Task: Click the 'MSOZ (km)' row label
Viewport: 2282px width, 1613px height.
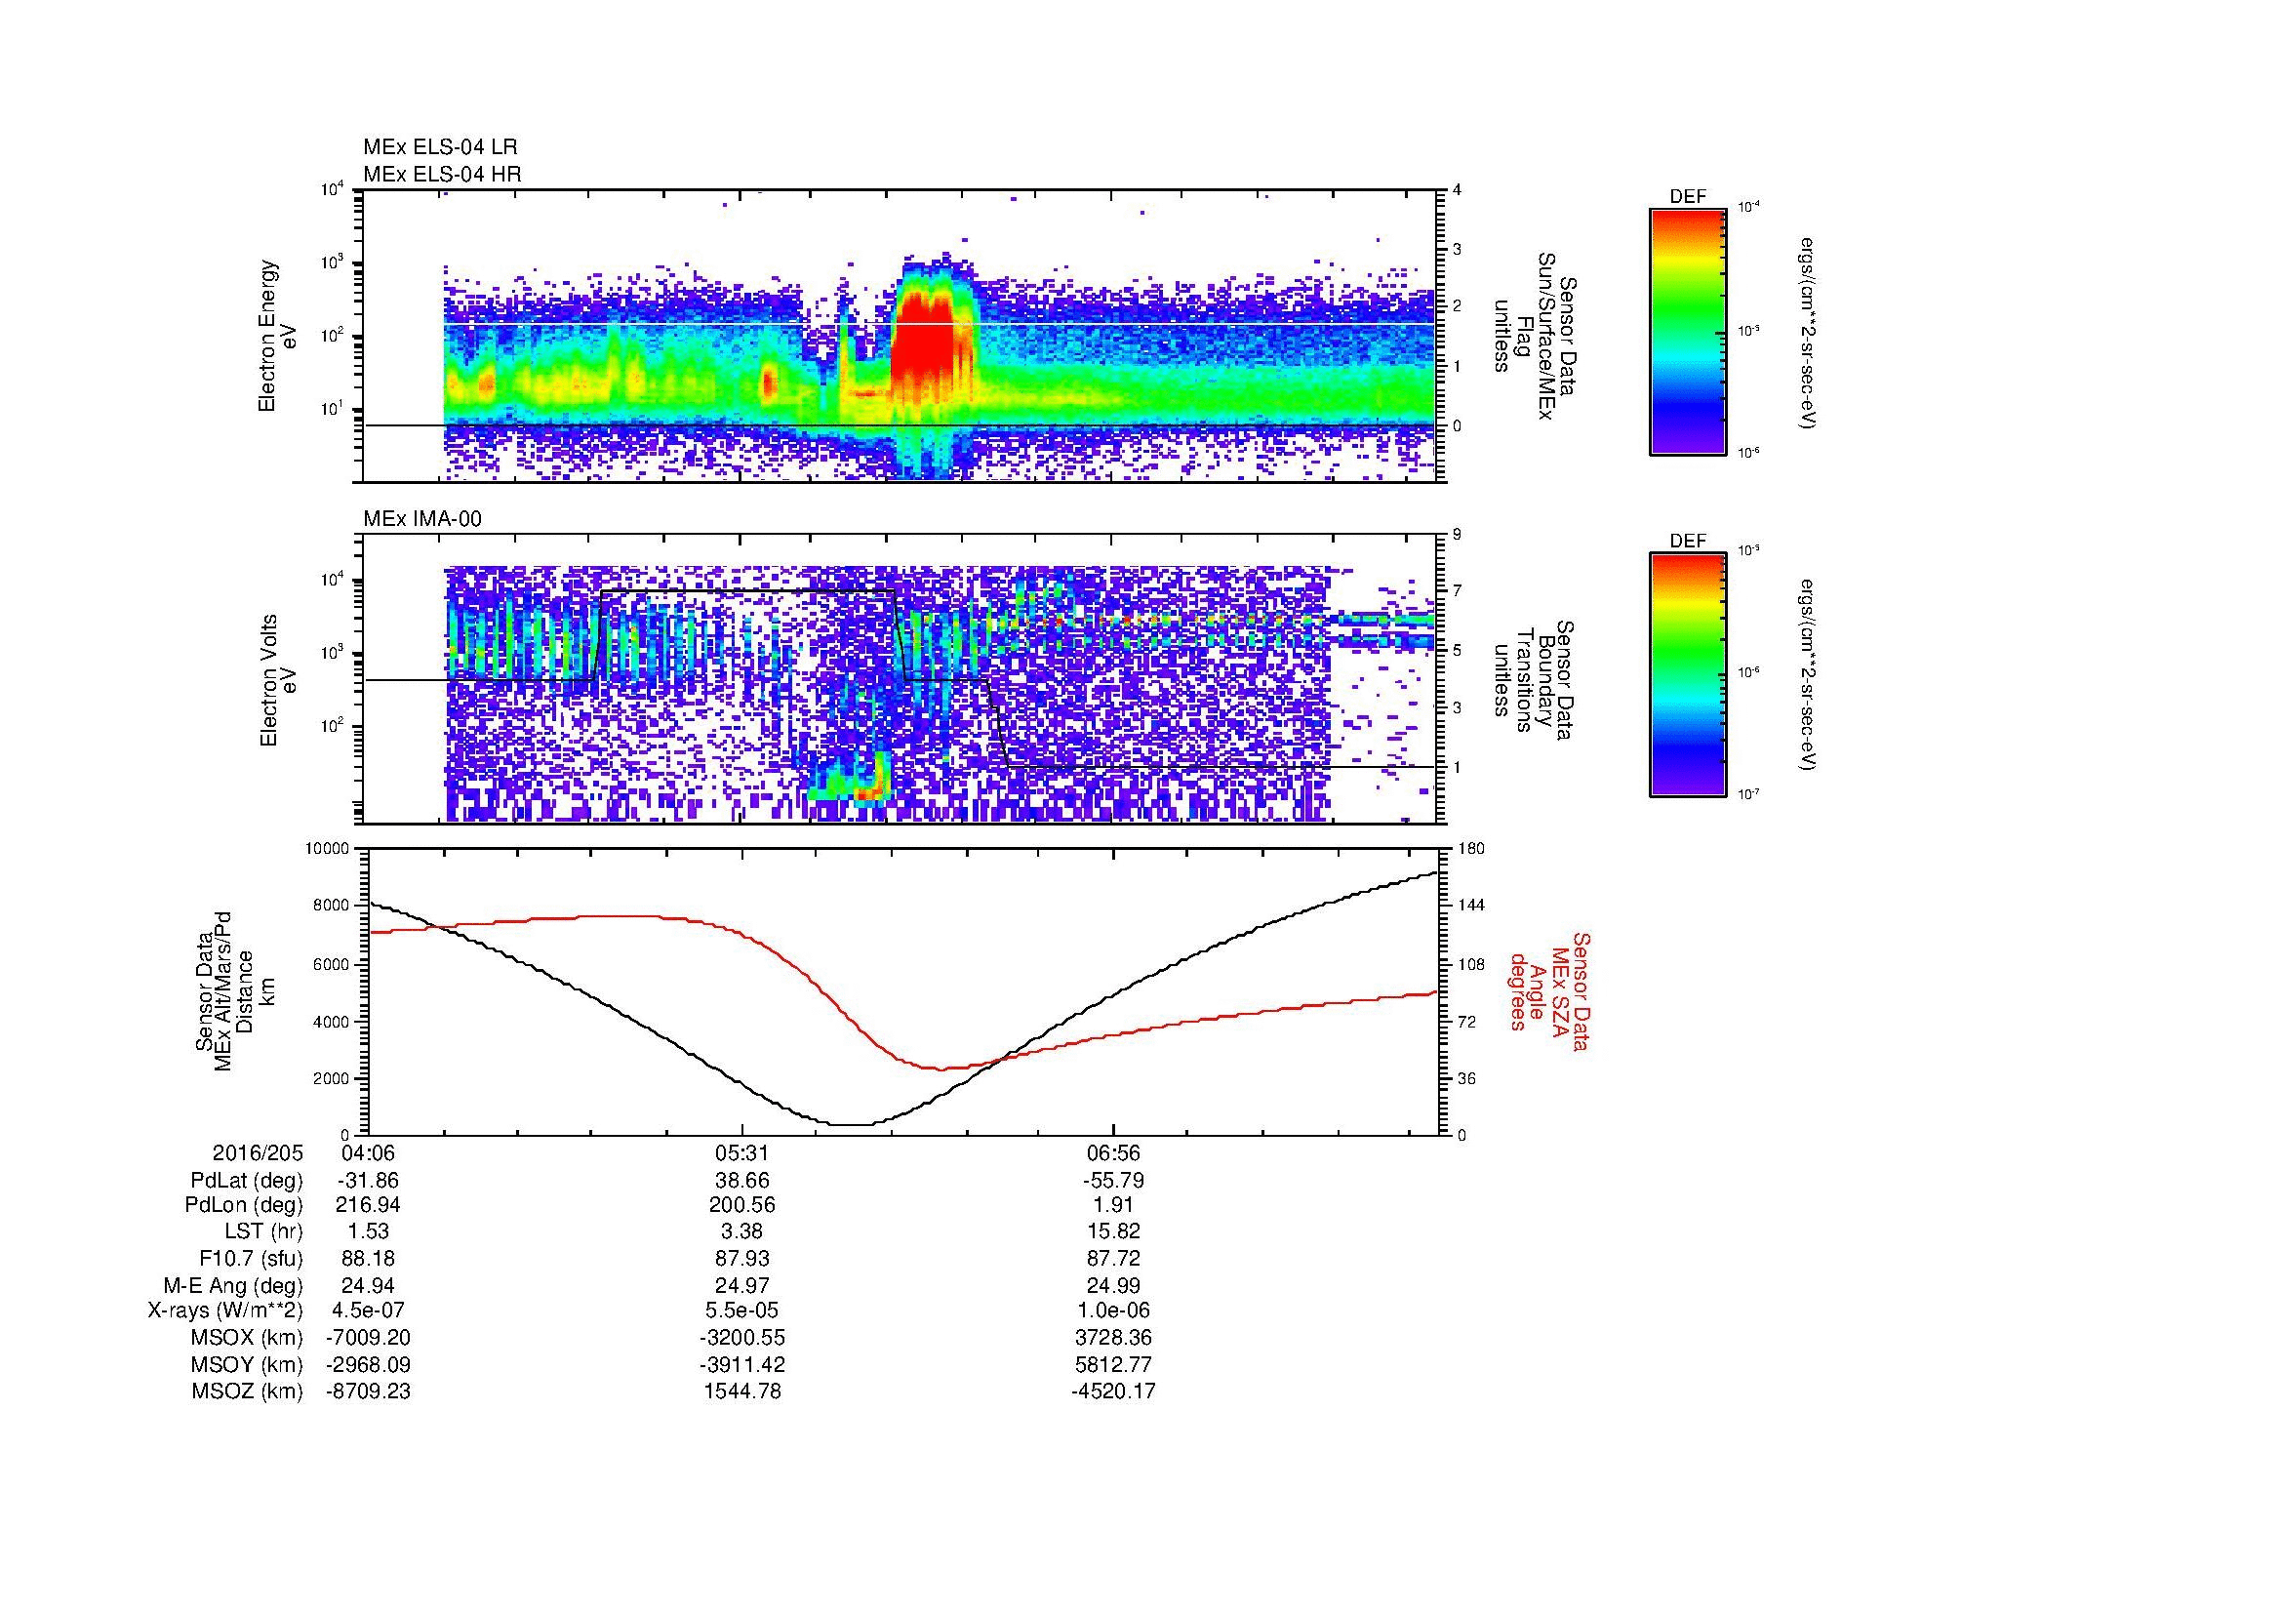Action: (247, 1391)
